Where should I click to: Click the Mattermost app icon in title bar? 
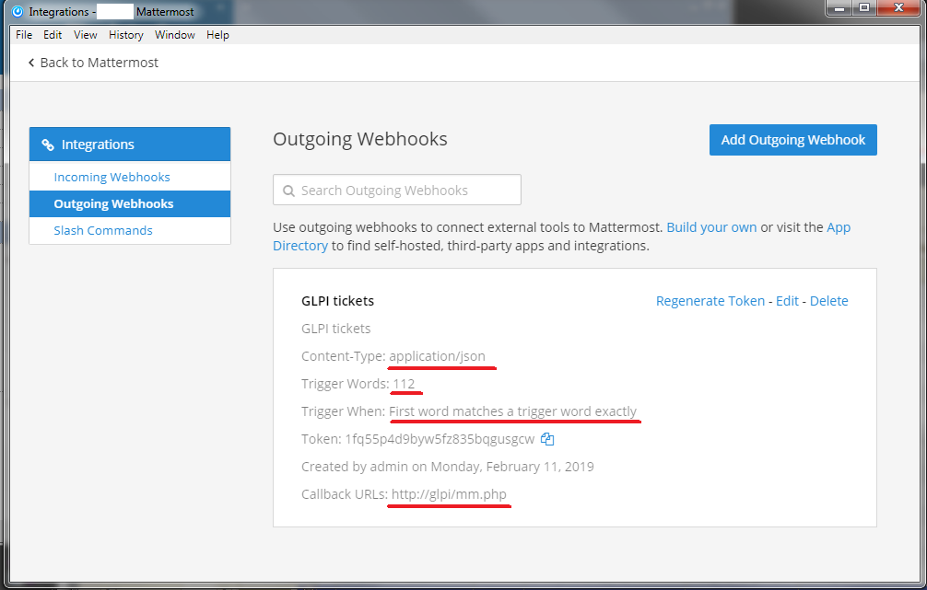[17, 11]
